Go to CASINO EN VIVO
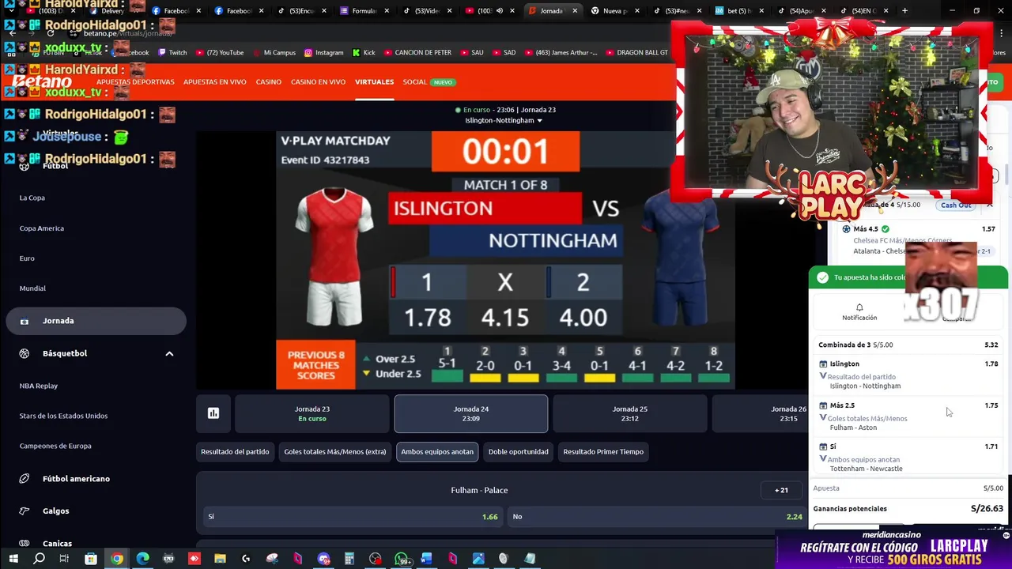This screenshot has width=1012, height=569. (318, 82)
